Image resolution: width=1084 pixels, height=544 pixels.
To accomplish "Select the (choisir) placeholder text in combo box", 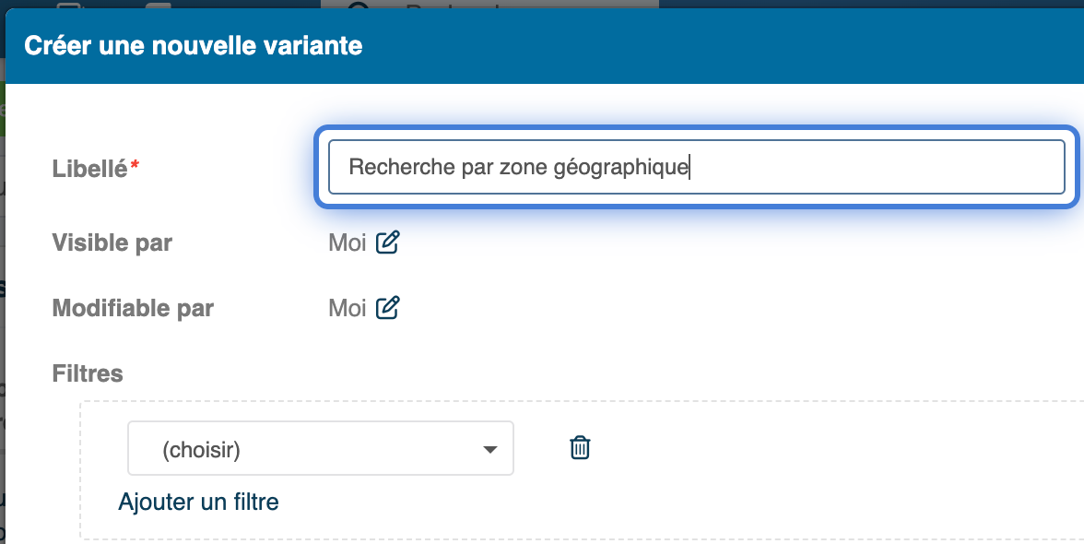I will 201,450.
